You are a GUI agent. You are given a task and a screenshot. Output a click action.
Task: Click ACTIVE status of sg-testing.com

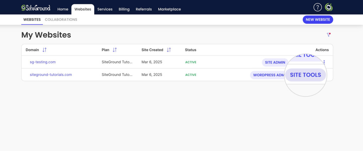[191, 62]
